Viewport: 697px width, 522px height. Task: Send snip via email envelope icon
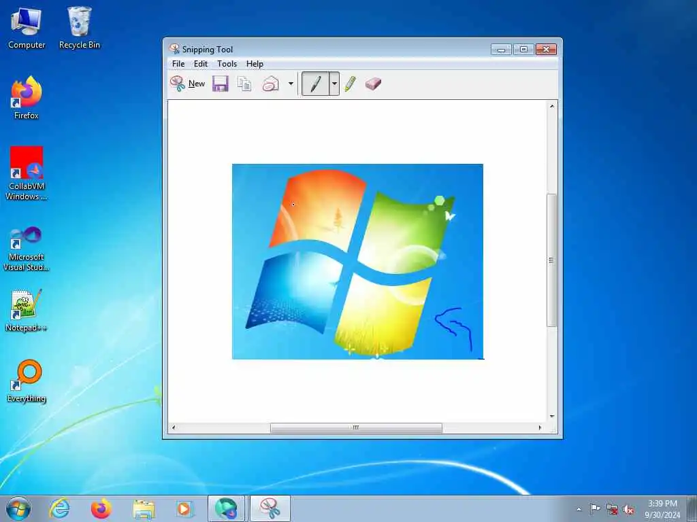pyautogui.click(x=270, y=84)
